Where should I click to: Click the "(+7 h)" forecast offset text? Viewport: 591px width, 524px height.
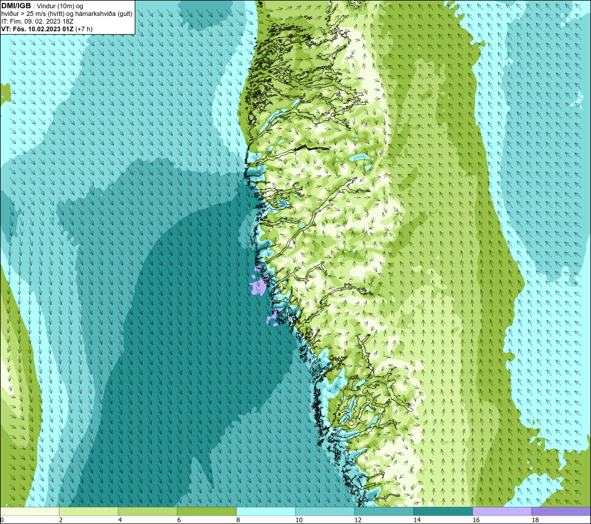coord(84,29)
